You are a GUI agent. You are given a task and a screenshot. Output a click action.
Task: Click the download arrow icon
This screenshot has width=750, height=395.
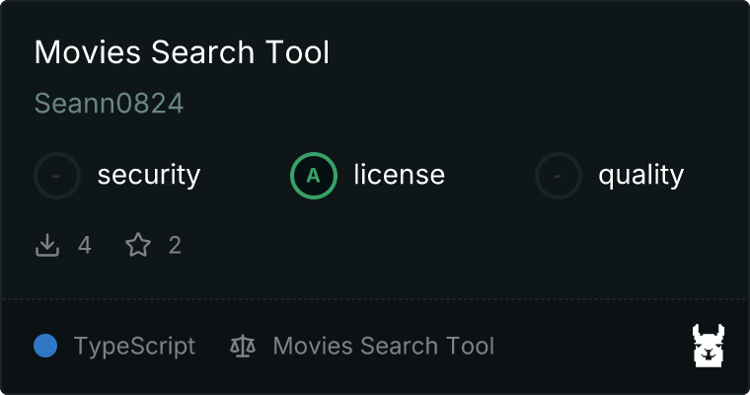tap(47, 245)
